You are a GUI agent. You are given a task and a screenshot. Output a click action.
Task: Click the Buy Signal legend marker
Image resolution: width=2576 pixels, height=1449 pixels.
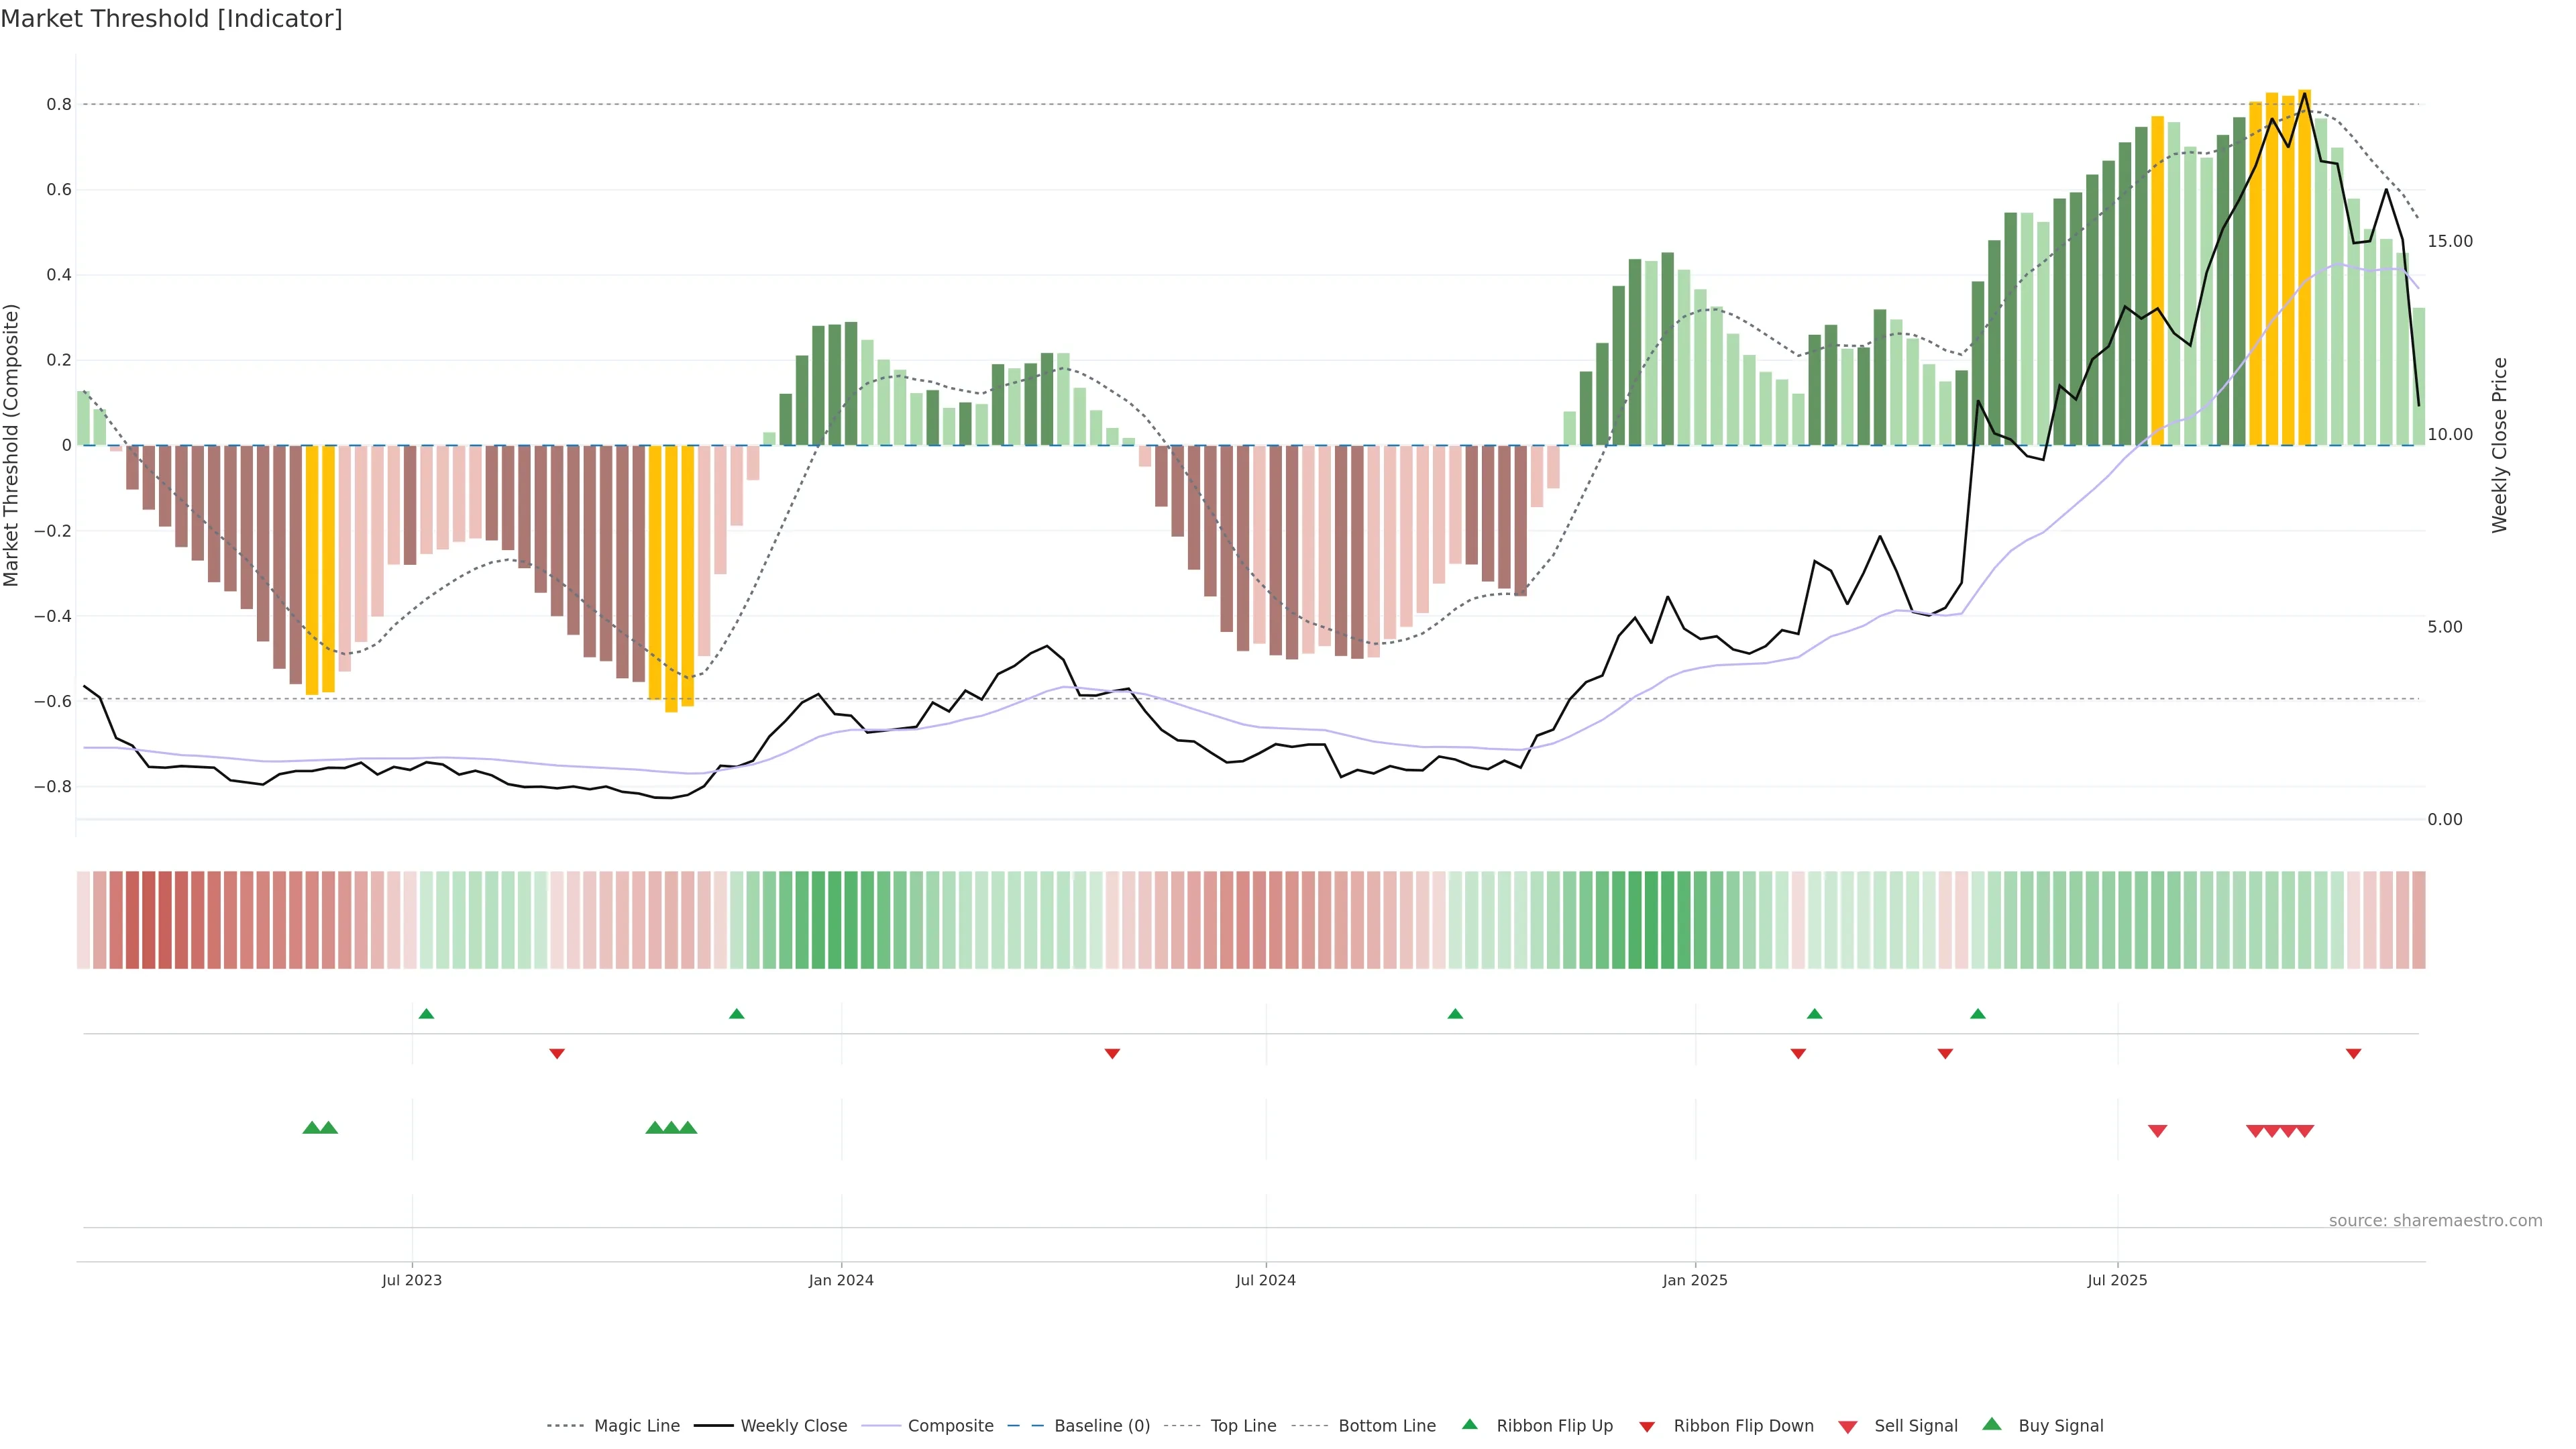click(1991, 1424)
